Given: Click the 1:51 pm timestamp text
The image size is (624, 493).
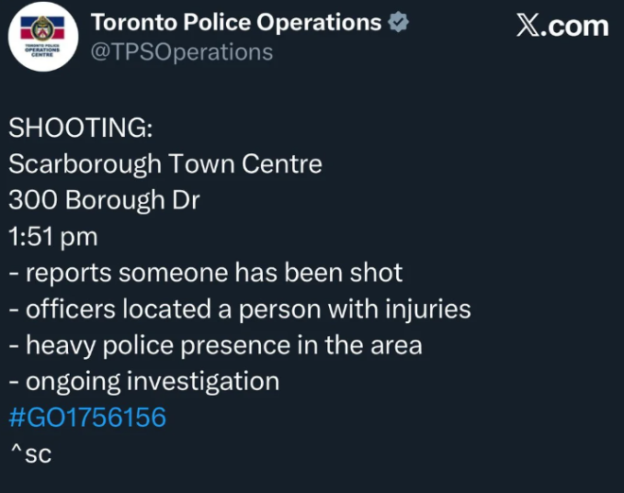Looking at the screenshot, I should coord(53,237).
